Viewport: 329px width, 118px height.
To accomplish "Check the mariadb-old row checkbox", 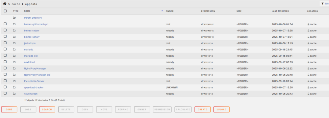I will (5, 55).
